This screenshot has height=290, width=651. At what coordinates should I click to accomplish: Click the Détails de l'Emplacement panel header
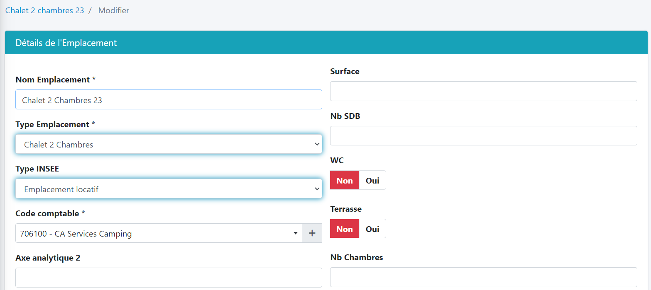tap(66, 43)
